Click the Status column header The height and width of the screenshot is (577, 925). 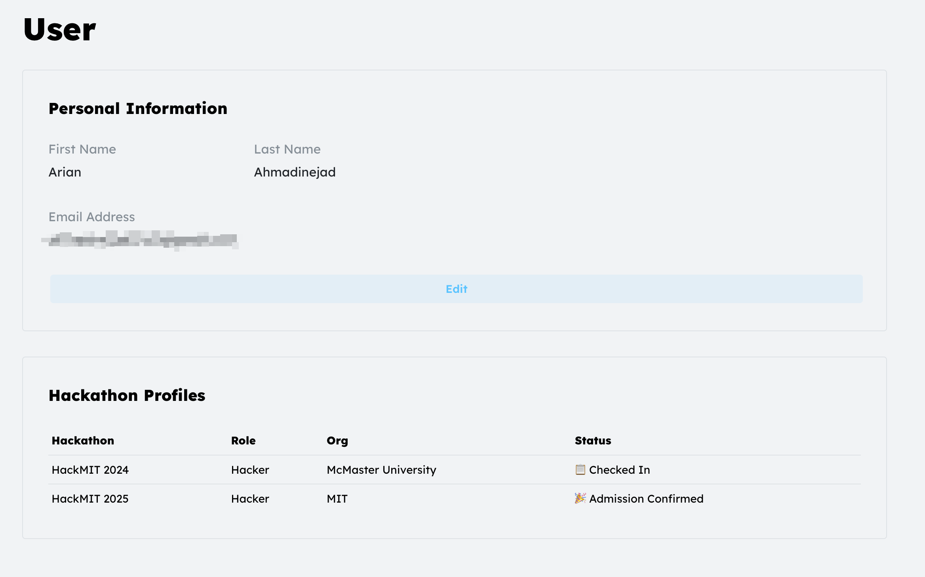[x=593, y=440]
